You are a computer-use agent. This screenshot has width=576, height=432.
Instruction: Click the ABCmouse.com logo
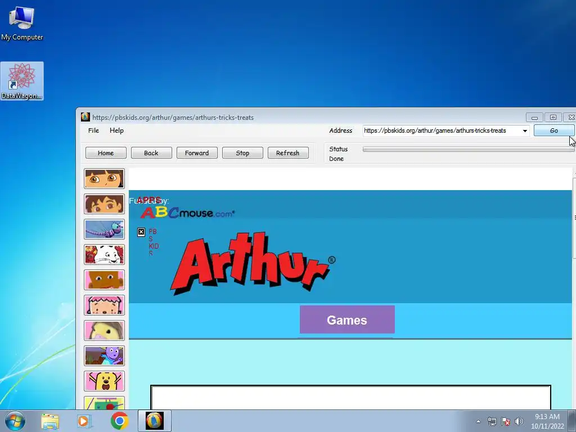(187, 212)
